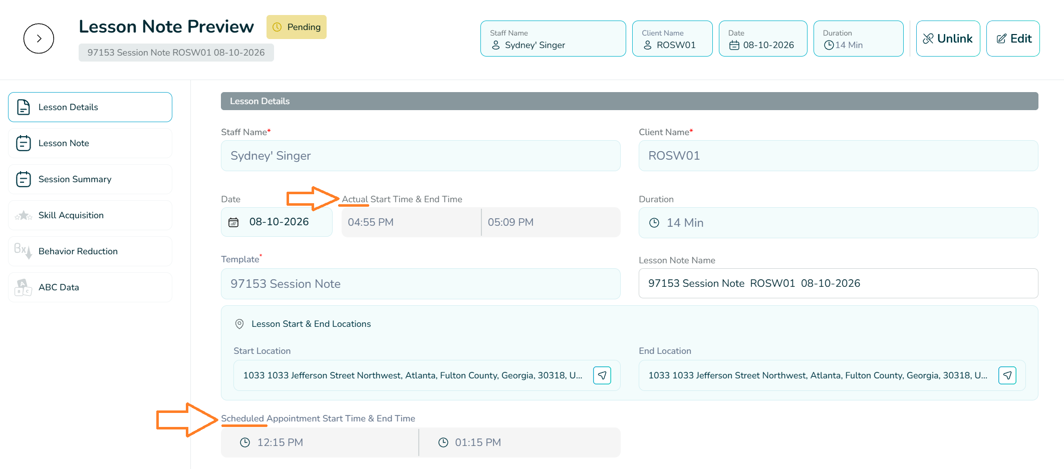Click the header Client Name card

672,39
